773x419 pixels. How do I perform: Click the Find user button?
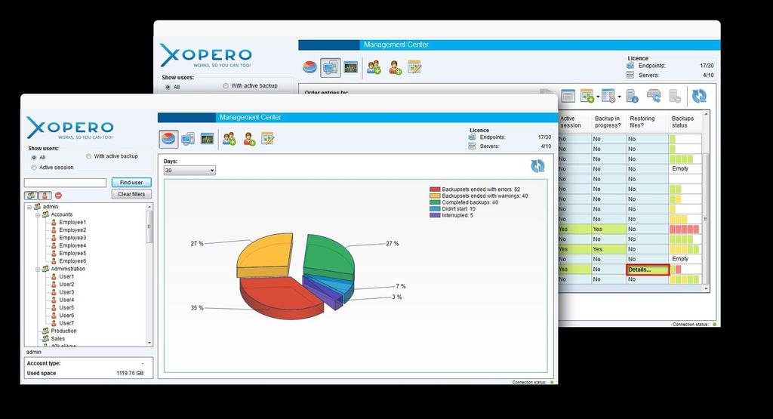click(131, 183)
